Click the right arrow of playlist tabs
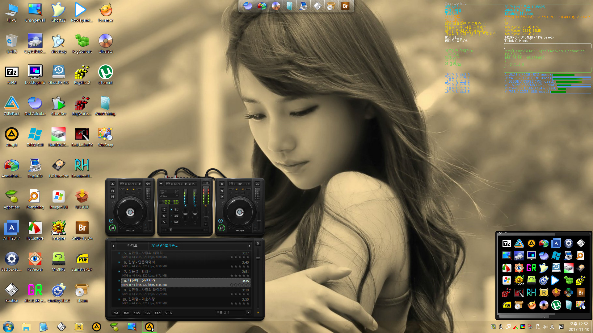The height and width of the screenshot is (333, 593). (249, 246)
